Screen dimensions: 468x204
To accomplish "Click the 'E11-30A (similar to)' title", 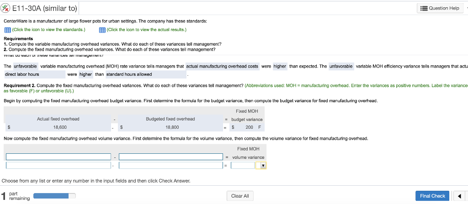I will 45,9.
